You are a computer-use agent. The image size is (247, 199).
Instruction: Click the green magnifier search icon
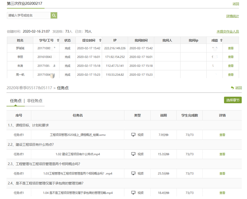click(x=54, y=15)
